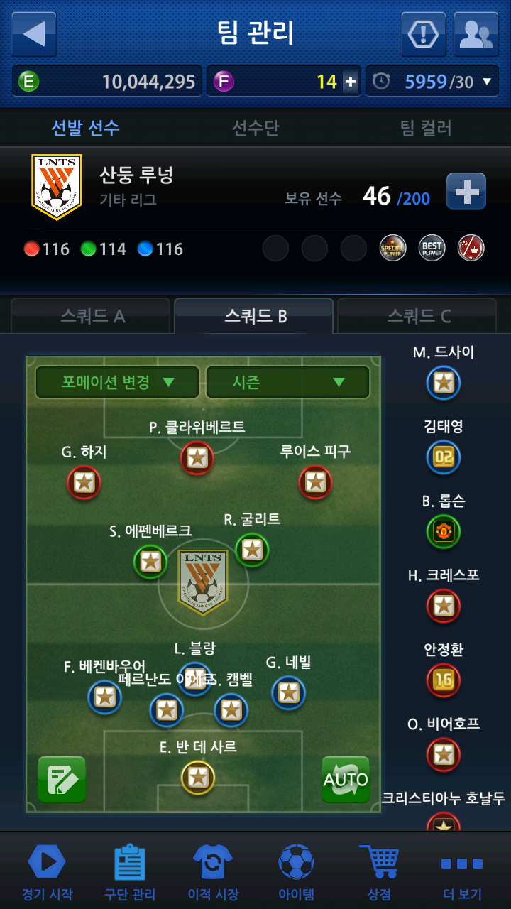Open 상점 shopping cart icon

tap(380, 862)
